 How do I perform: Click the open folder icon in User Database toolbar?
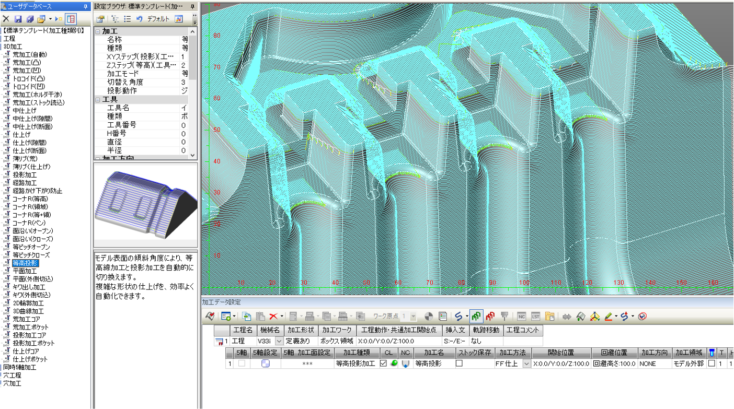tap(41, 19)
